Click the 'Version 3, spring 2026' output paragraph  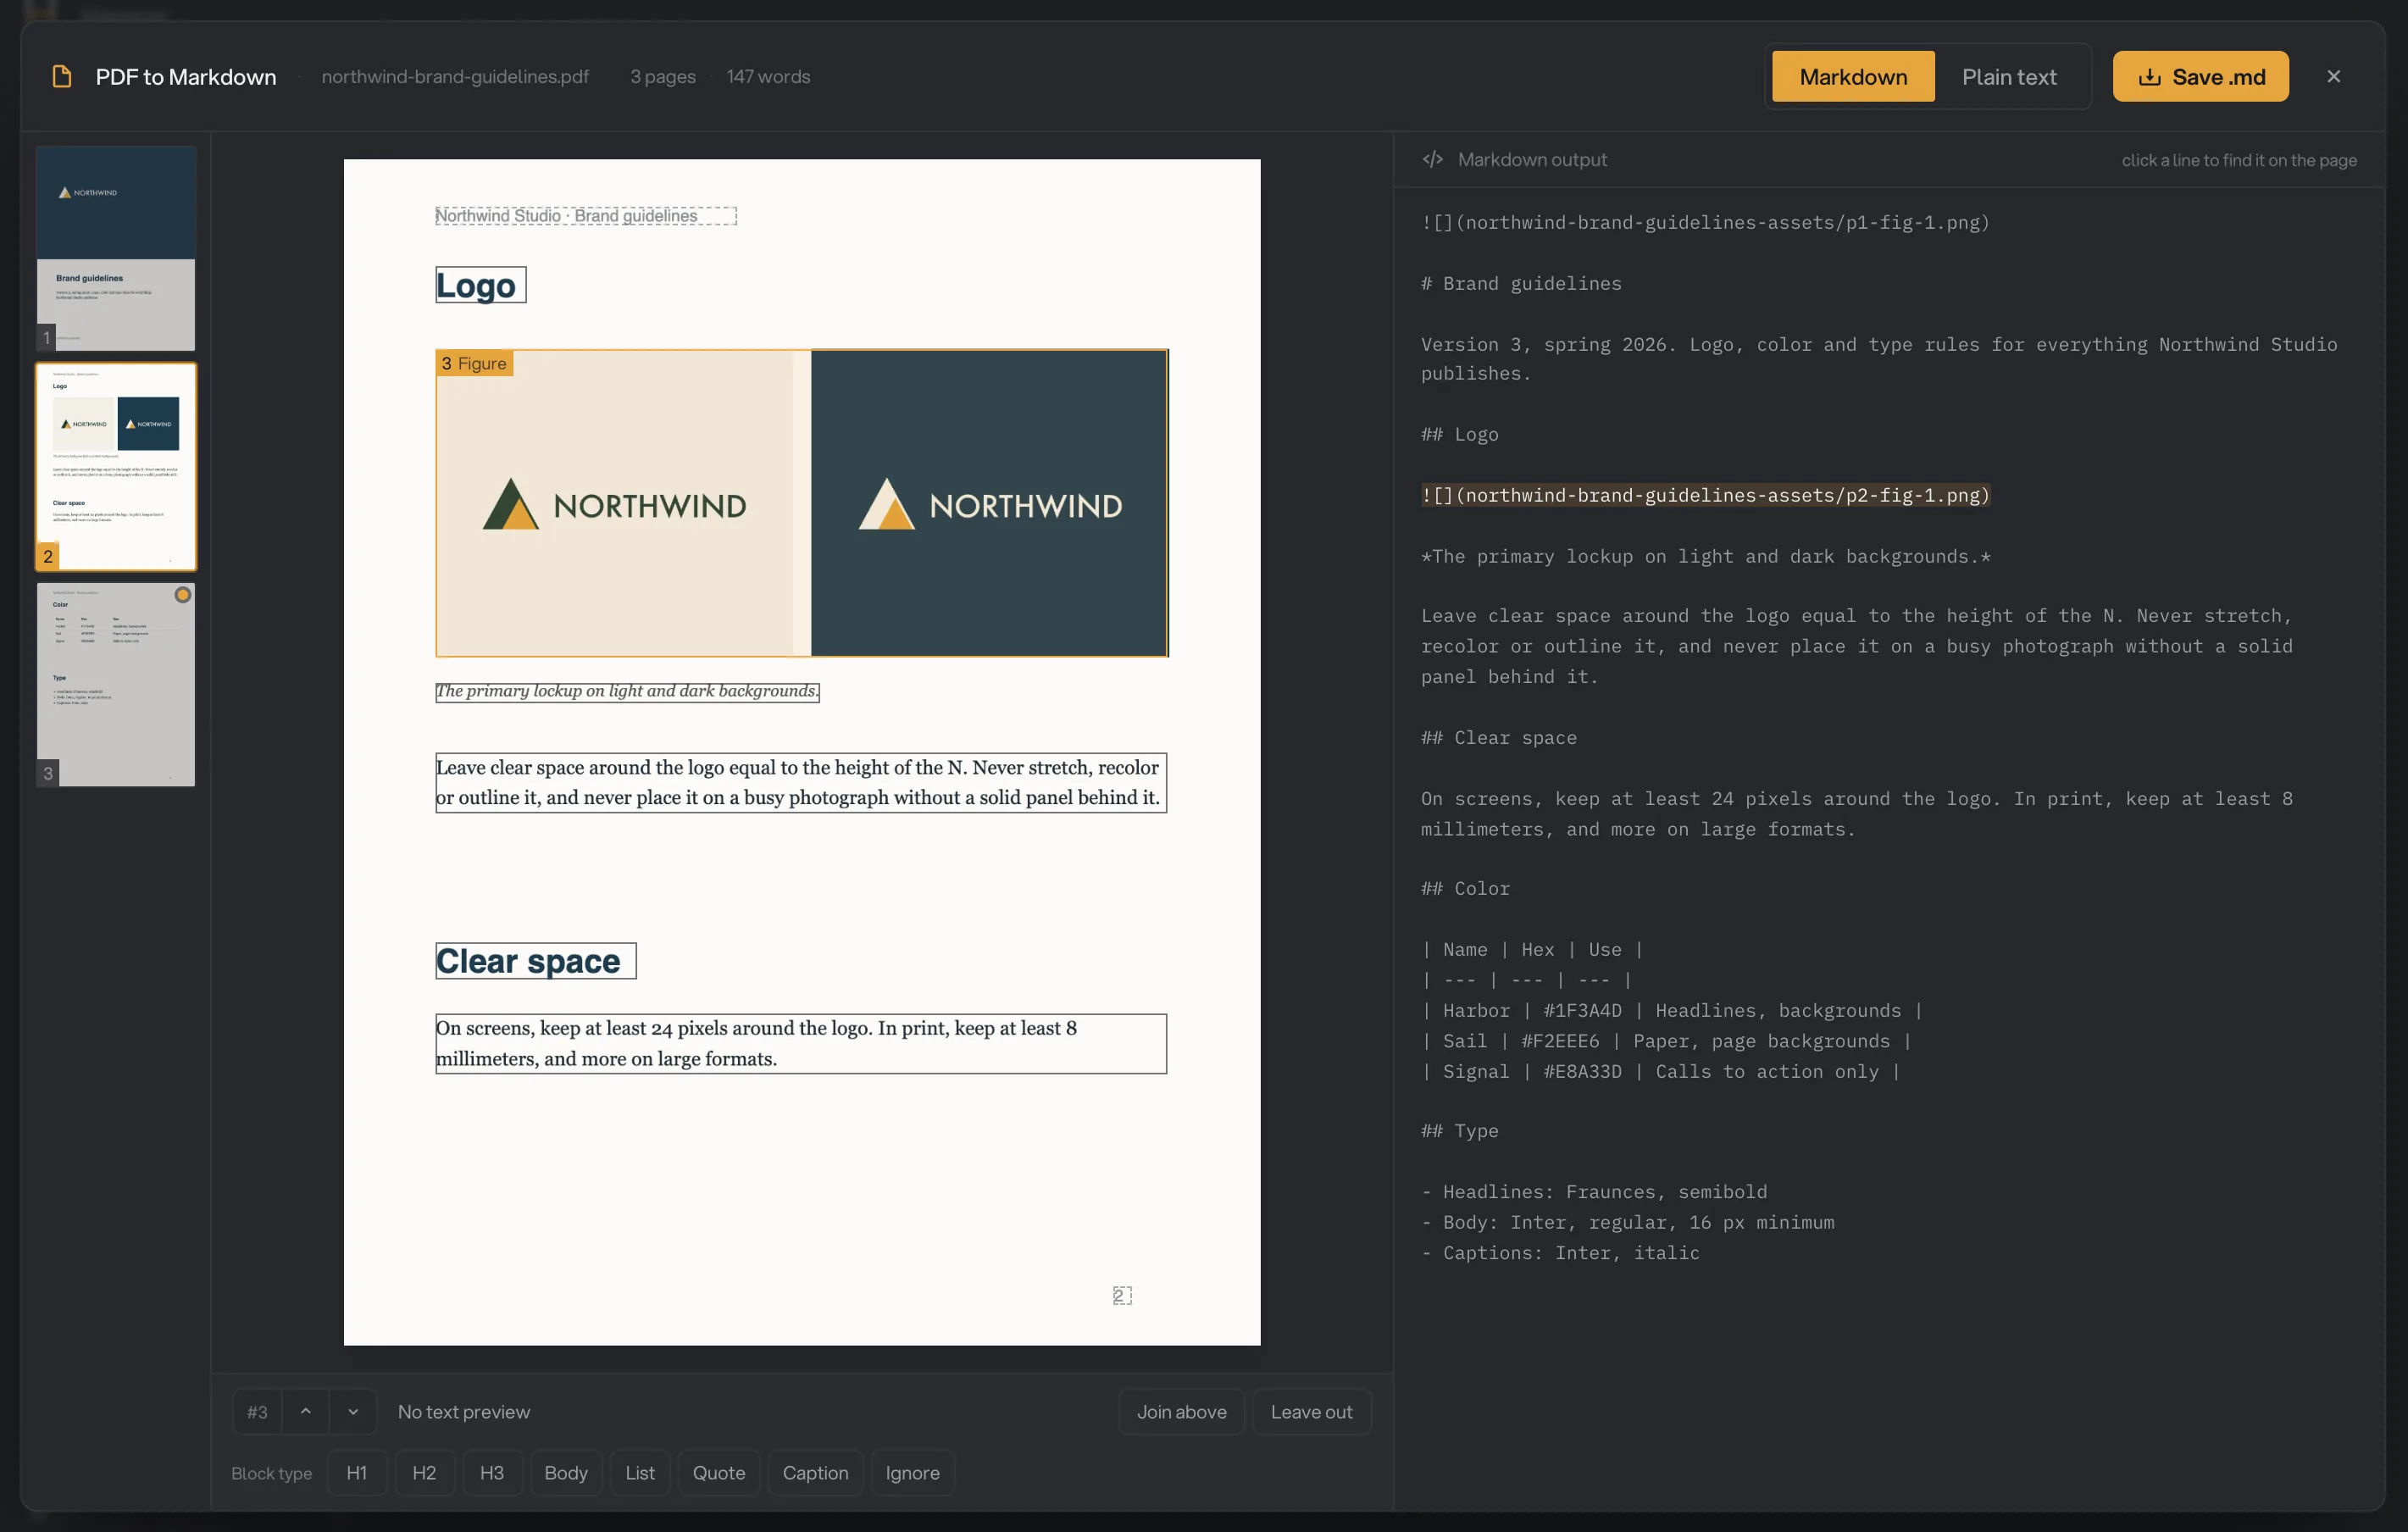(x=1879, y=359)
